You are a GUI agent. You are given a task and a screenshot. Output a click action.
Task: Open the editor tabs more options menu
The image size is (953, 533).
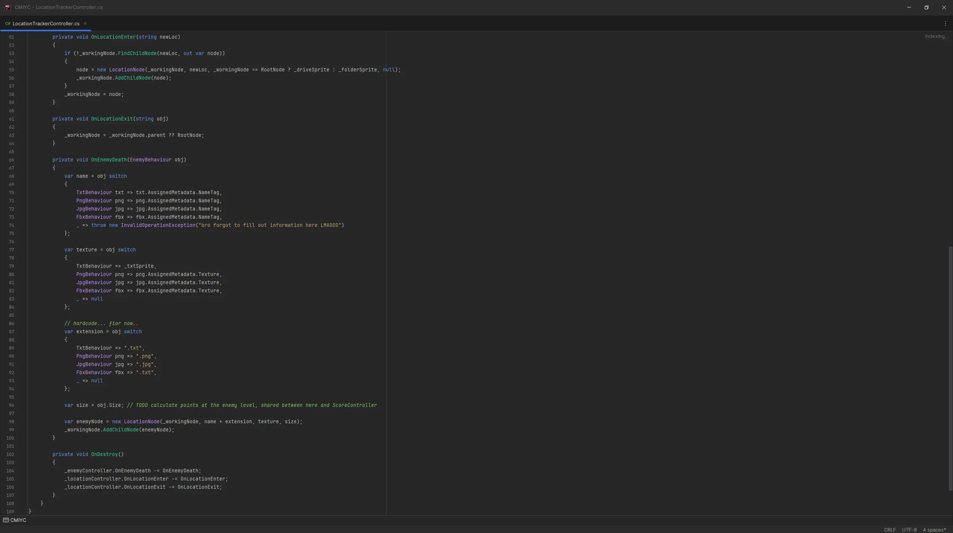(x=945, y=23)
